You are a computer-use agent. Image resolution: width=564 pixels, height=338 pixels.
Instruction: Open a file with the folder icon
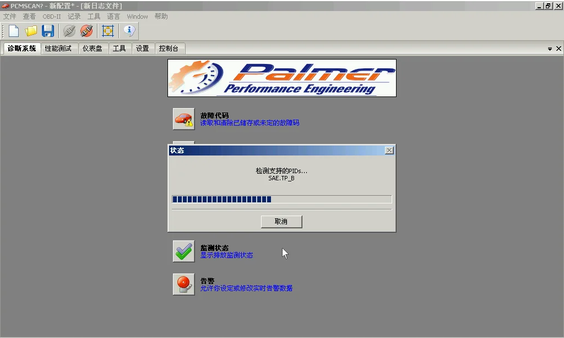tap(31, 31)
